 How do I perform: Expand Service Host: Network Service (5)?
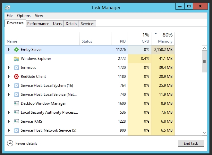[9, 130]
